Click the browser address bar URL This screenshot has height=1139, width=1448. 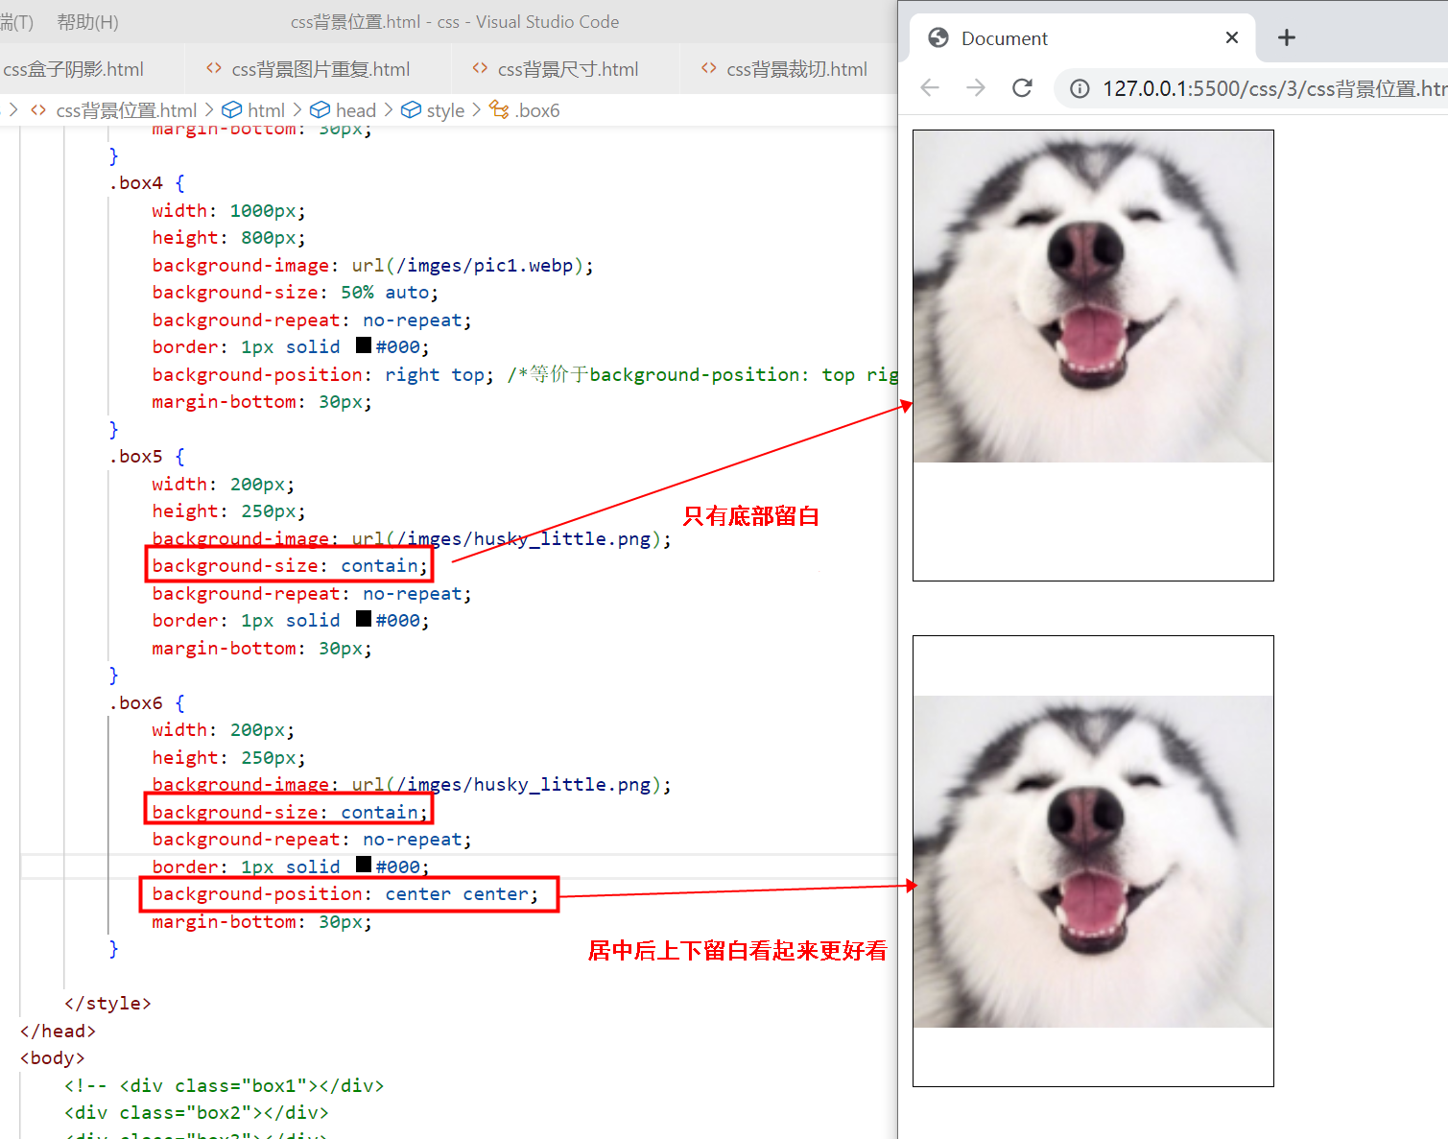point(1274,88)
